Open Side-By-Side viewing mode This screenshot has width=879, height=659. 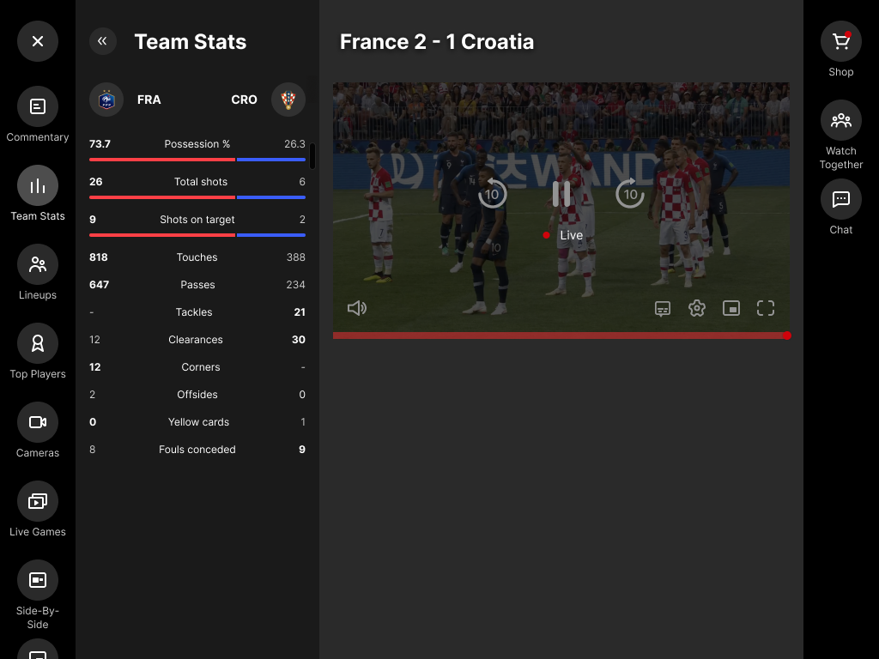tap(38, 581)
